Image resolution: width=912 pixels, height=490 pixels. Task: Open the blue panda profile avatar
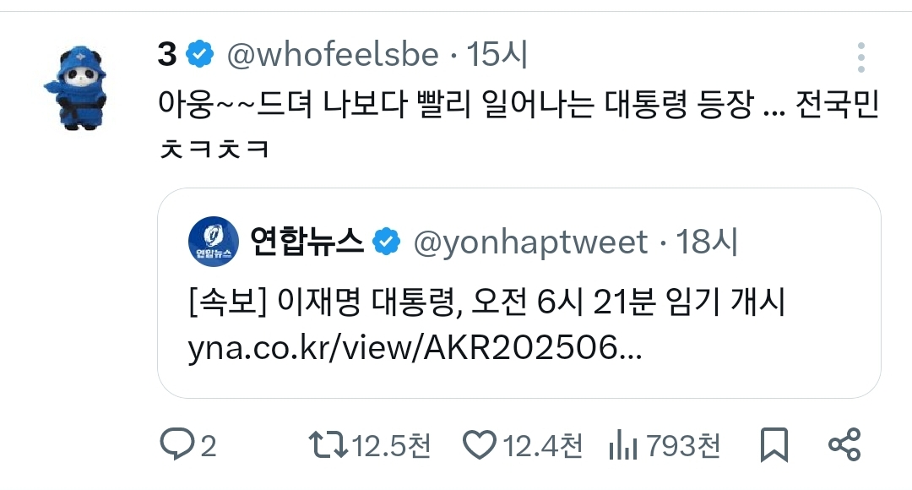coord(78,89)
